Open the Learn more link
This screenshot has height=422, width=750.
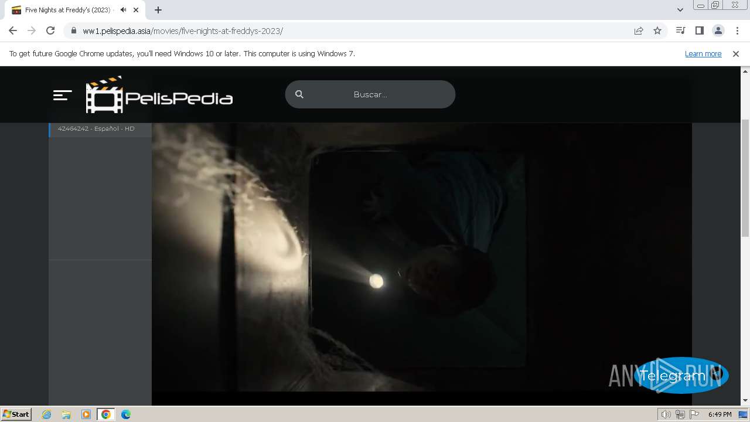703,54
